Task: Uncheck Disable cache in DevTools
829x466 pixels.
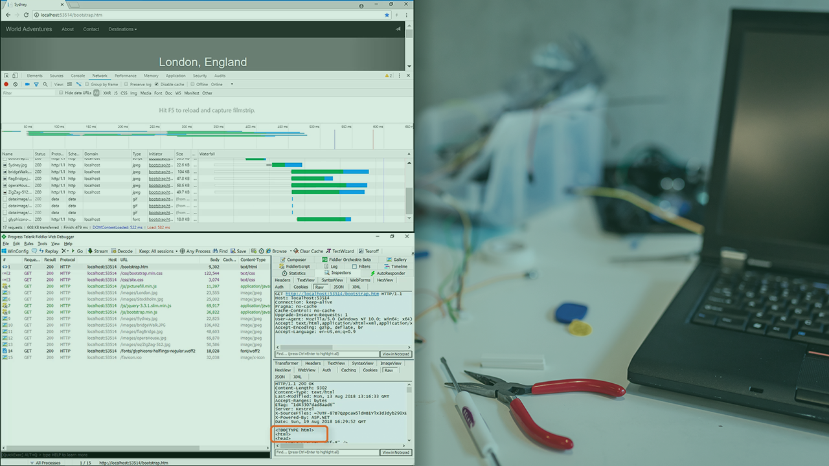Action: tap(157, 84)
